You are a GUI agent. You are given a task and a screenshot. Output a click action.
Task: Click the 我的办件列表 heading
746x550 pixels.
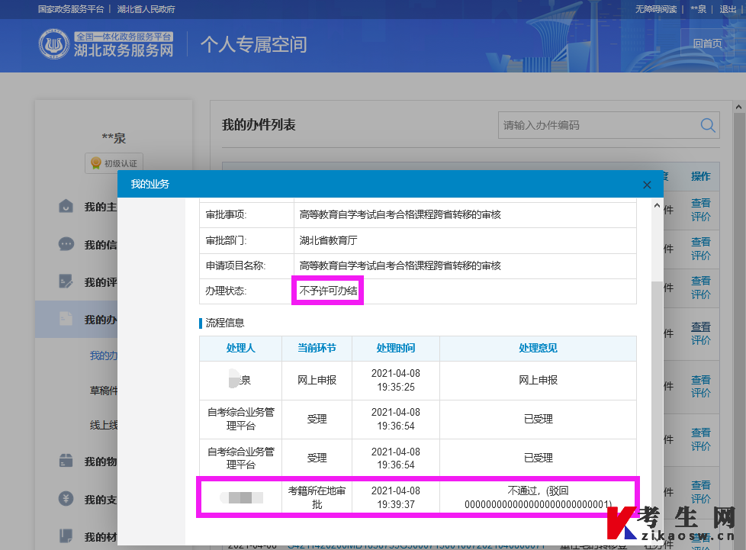(259, 125)
